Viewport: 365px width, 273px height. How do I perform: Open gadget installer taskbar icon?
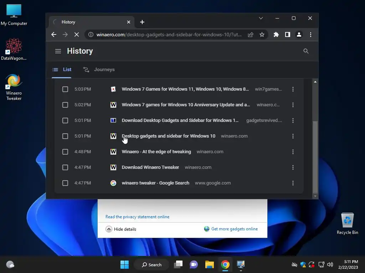point(241,264)
